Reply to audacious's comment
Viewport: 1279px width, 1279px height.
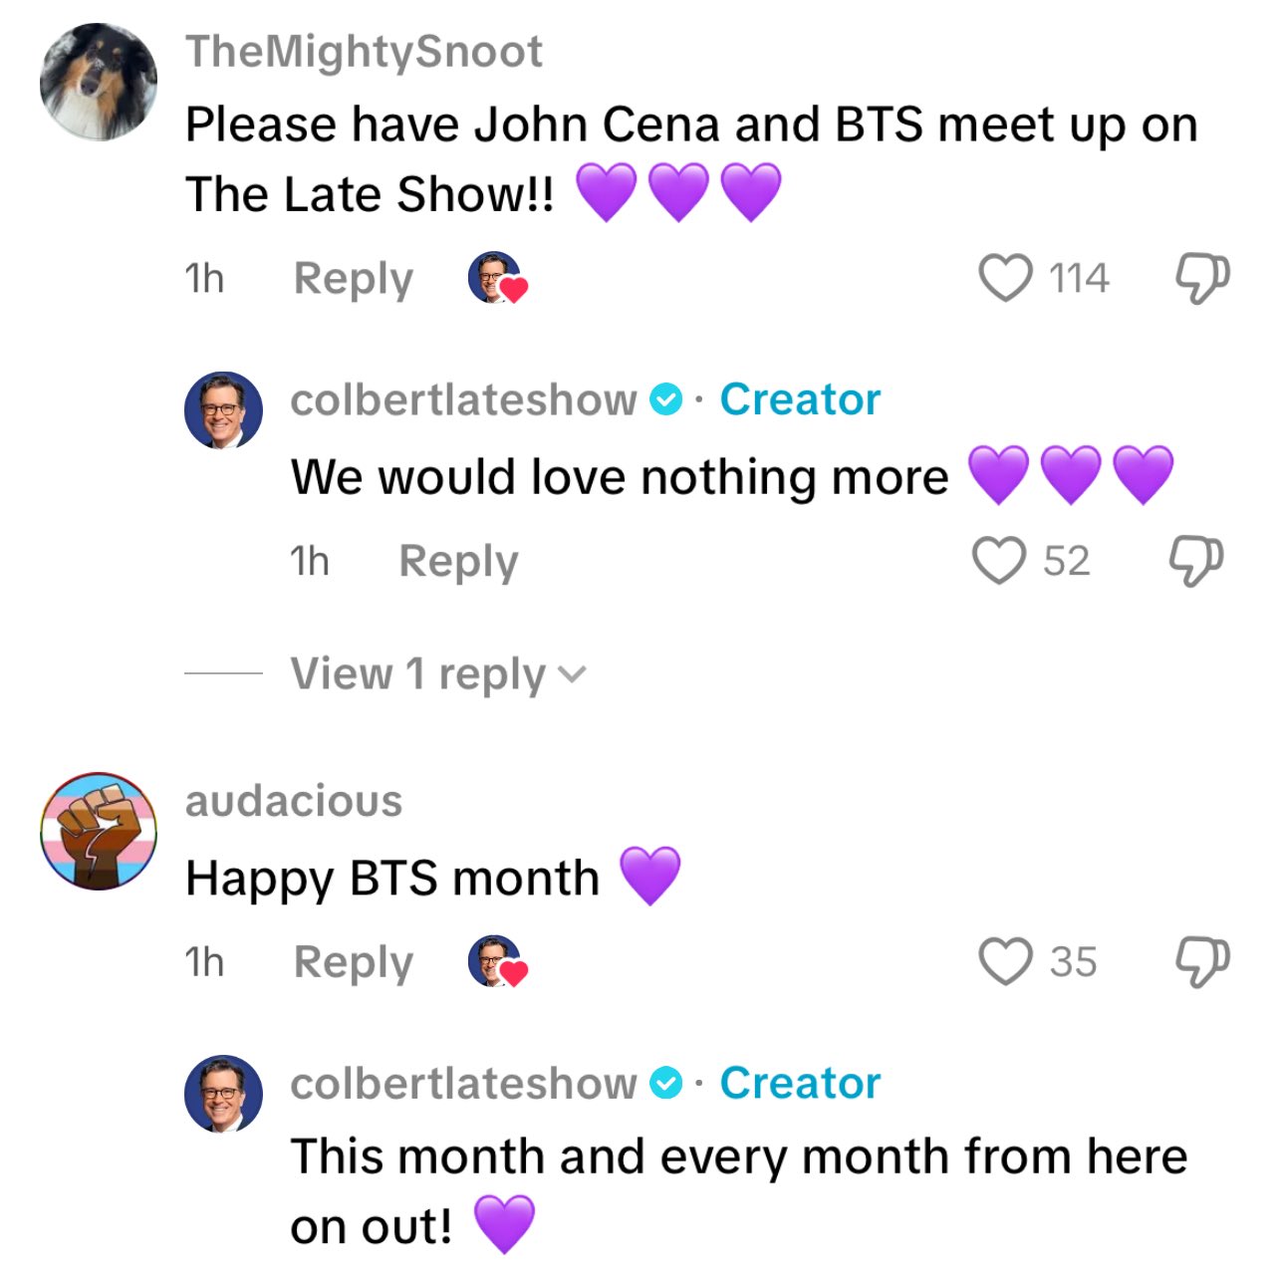pyautogui.click(x=353, y=962)
